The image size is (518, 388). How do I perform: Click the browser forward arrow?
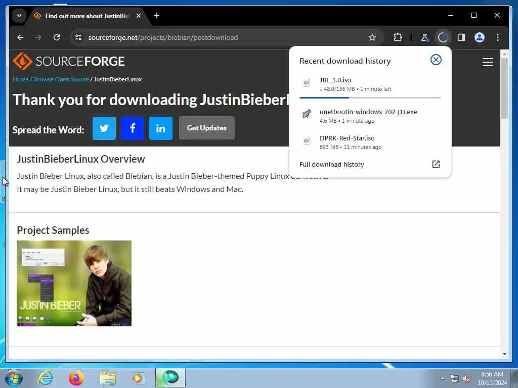[38, 37]
